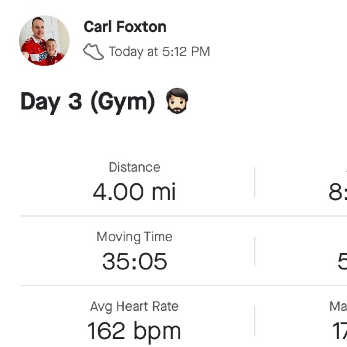Open Carl Foxton's profile photo
The height and width of the screenshot is (347, 347).
click(44, 41)
